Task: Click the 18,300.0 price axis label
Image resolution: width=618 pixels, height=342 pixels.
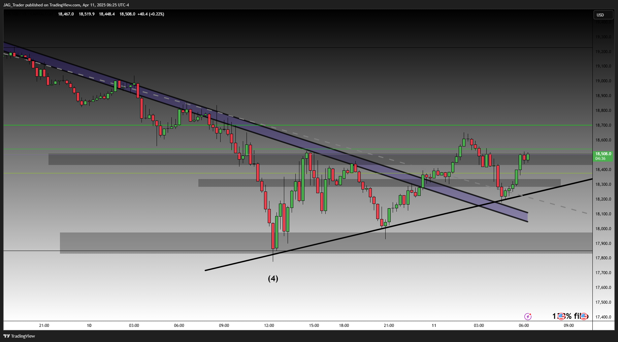Action: [x=603, y=184]
